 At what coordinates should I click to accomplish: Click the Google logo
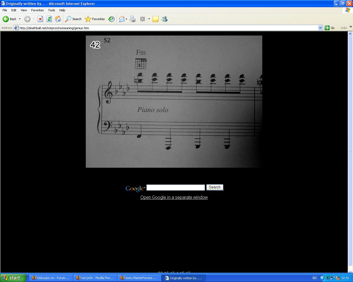click(x=135, y=188)
